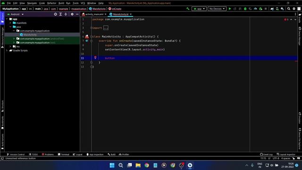302x170 pixels.
Task: Click the UTF-8 encoding in status bar
Action: tap(276, 158)
